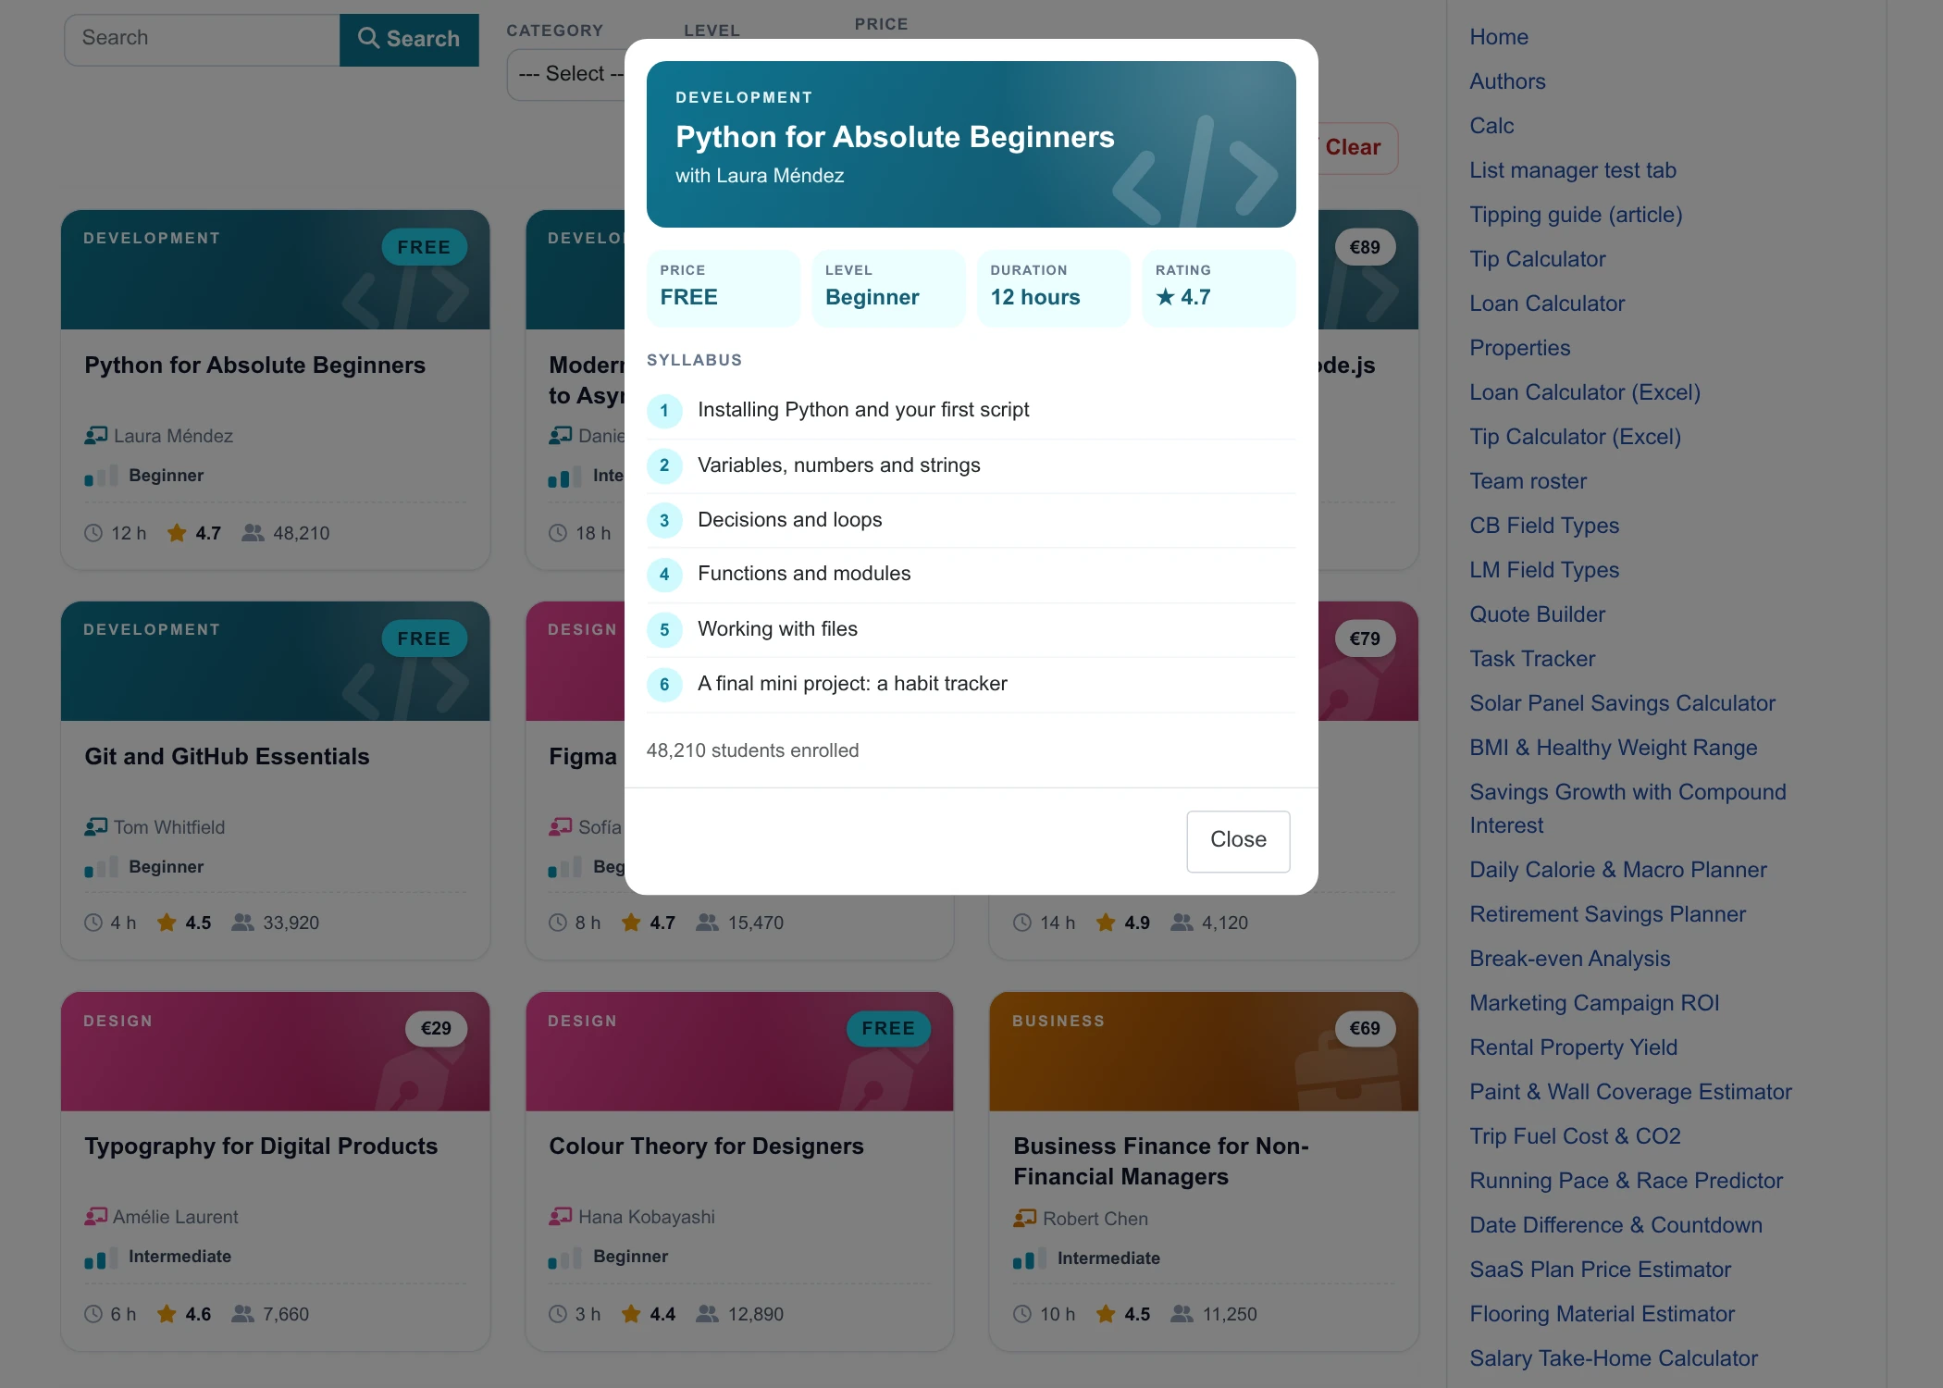Image resolution: width=1943 pixels, height=1388 pixels.
Task: Click students icon next to 11,250
Action: pyautogui.click(x=1182, y=1314)
